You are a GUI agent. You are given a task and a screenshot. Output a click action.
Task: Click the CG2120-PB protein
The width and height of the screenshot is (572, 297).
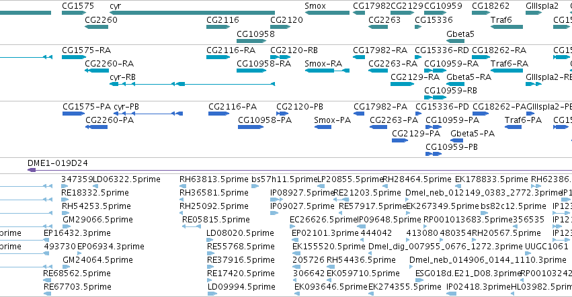coord(282,114)
